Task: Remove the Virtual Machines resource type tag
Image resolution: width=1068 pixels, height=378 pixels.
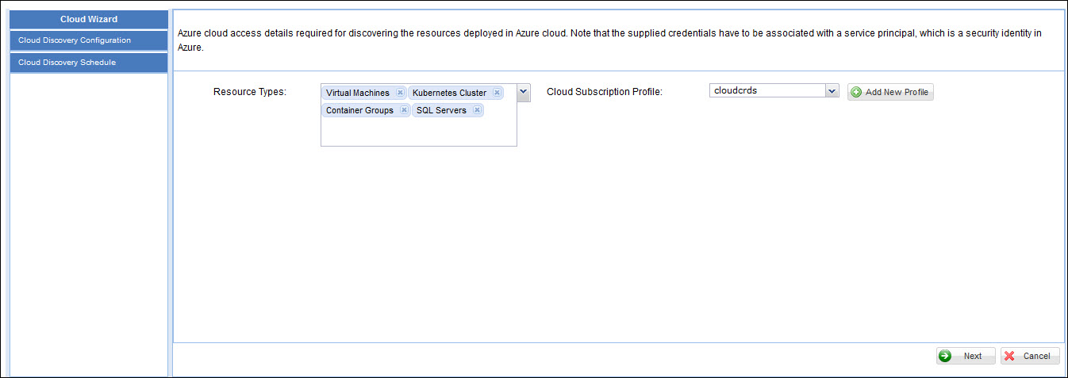Action: (x=401, y=93)
